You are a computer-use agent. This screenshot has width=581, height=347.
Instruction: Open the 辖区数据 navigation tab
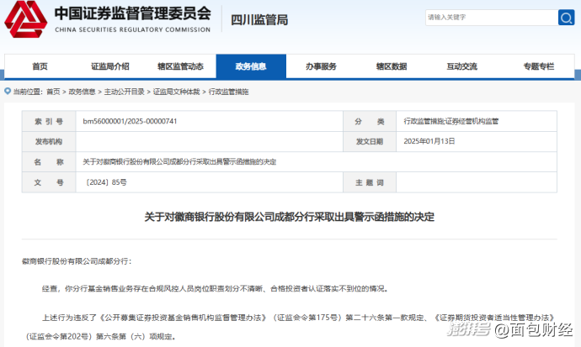click(x=392, y=66)
